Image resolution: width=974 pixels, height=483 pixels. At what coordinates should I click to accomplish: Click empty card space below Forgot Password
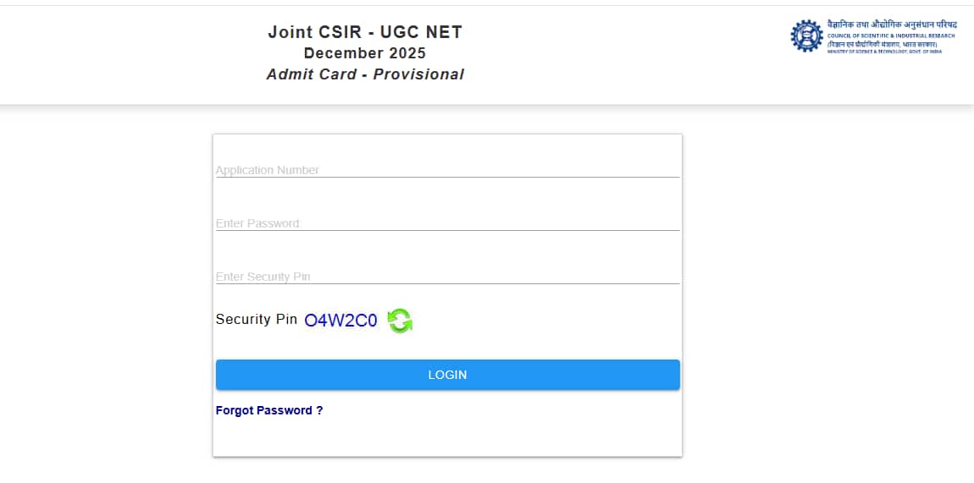[x=447, y=438]
